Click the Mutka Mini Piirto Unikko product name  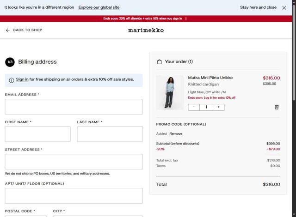pyautogui.click(x=210, y=78)
